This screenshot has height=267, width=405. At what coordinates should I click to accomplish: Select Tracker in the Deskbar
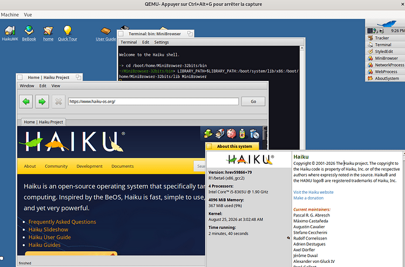tap(385, 38)
